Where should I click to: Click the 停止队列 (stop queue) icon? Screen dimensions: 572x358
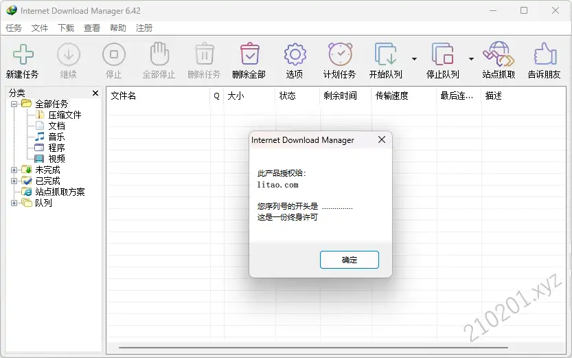(442, 54)
